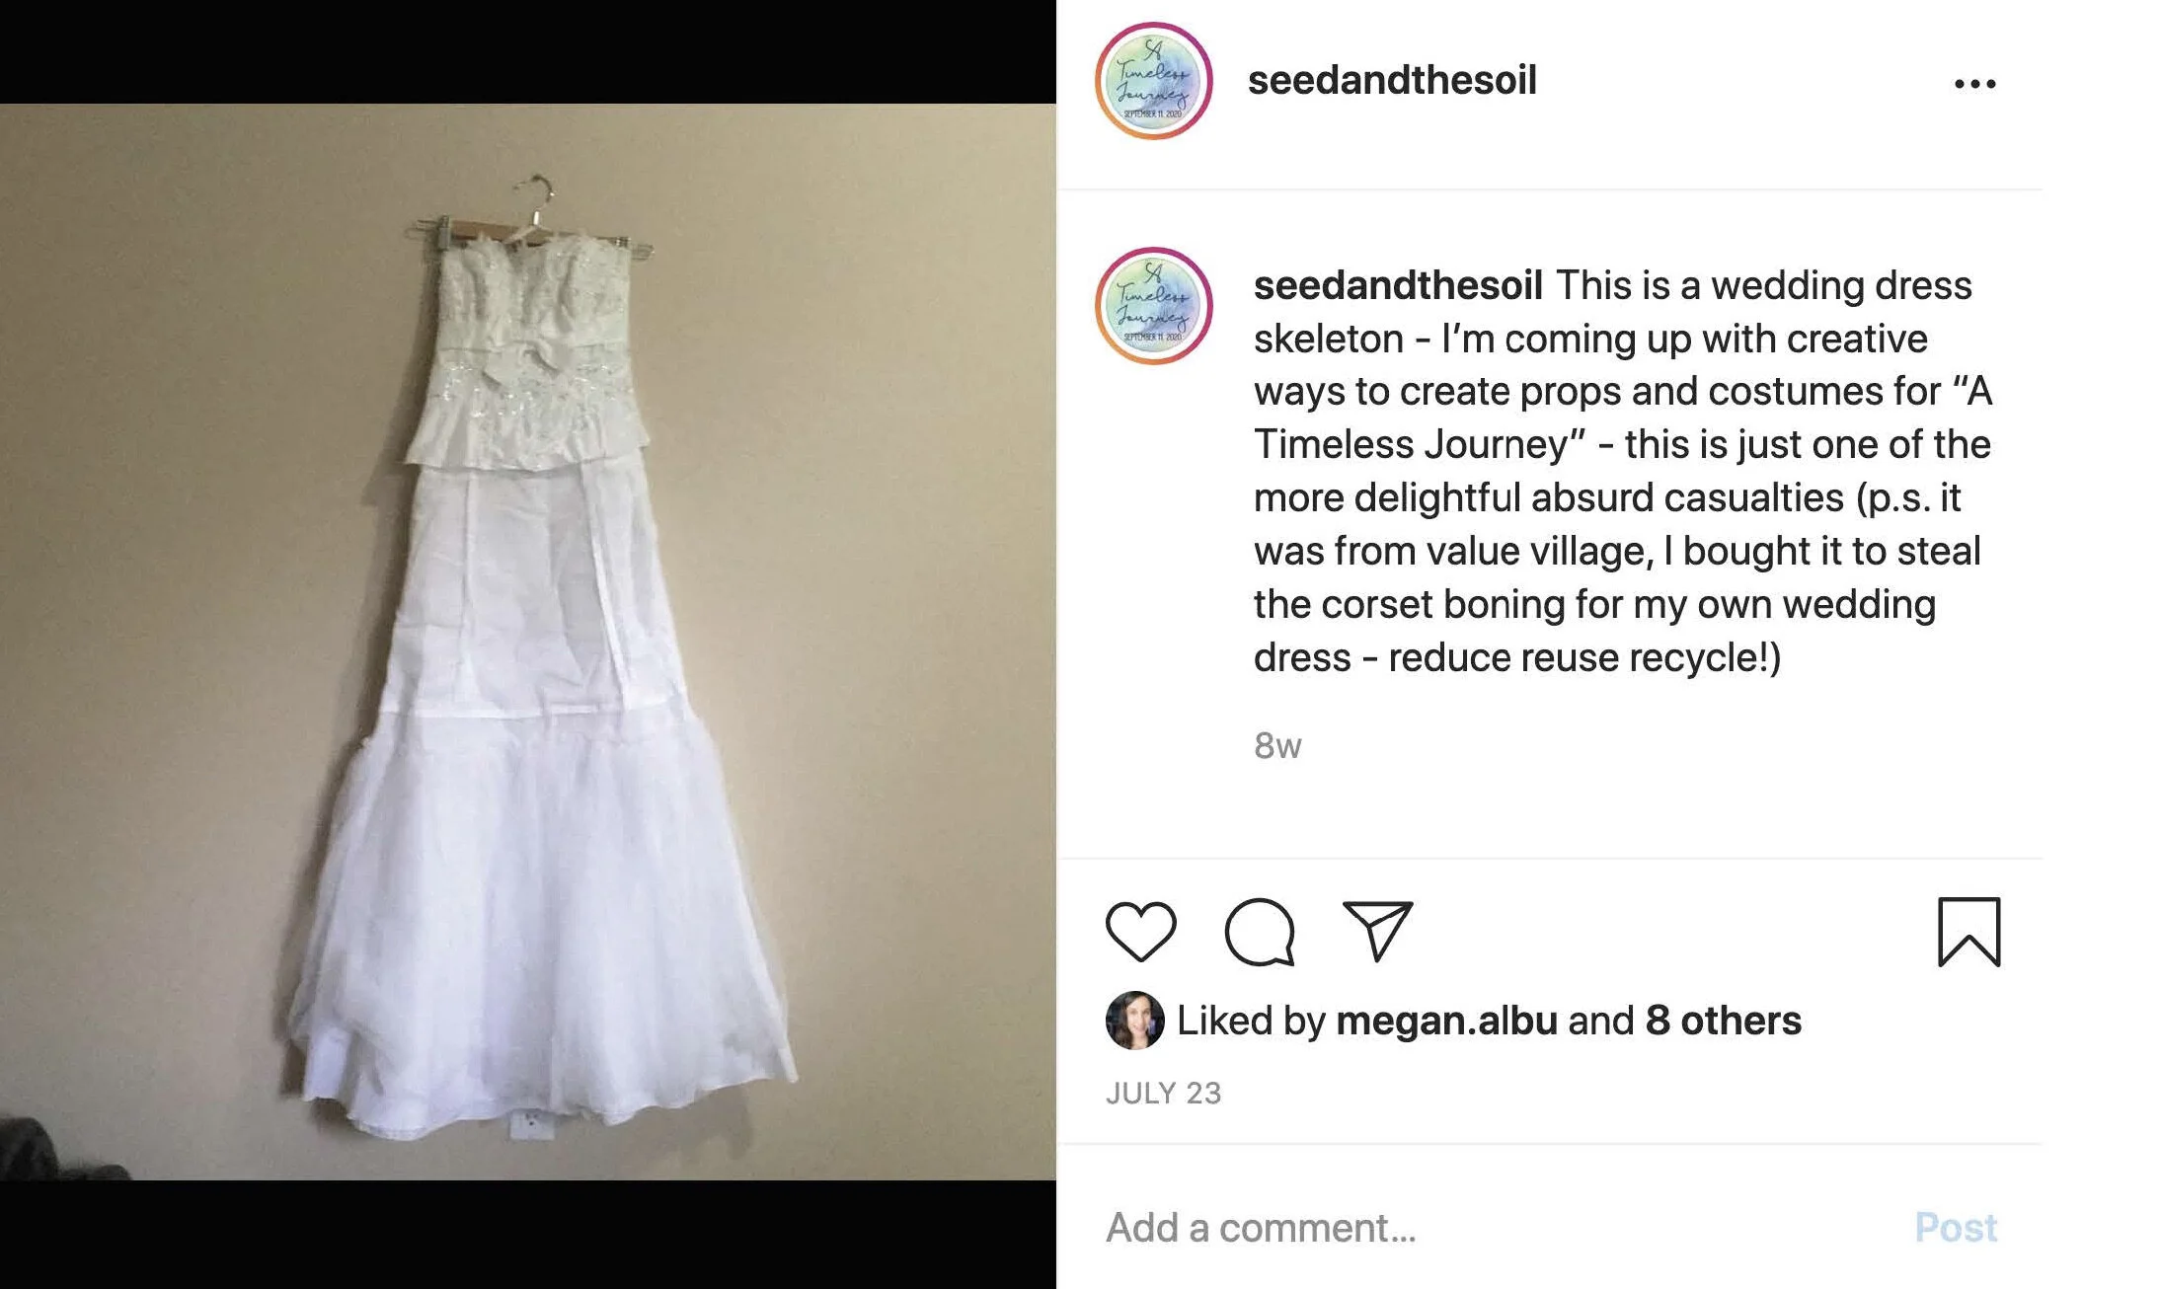This screenshot has width=2161, height=1289.
Task: Select the caption text about wedding dress skeleton
Action: pyautogui.click(x=1623, y=471)
